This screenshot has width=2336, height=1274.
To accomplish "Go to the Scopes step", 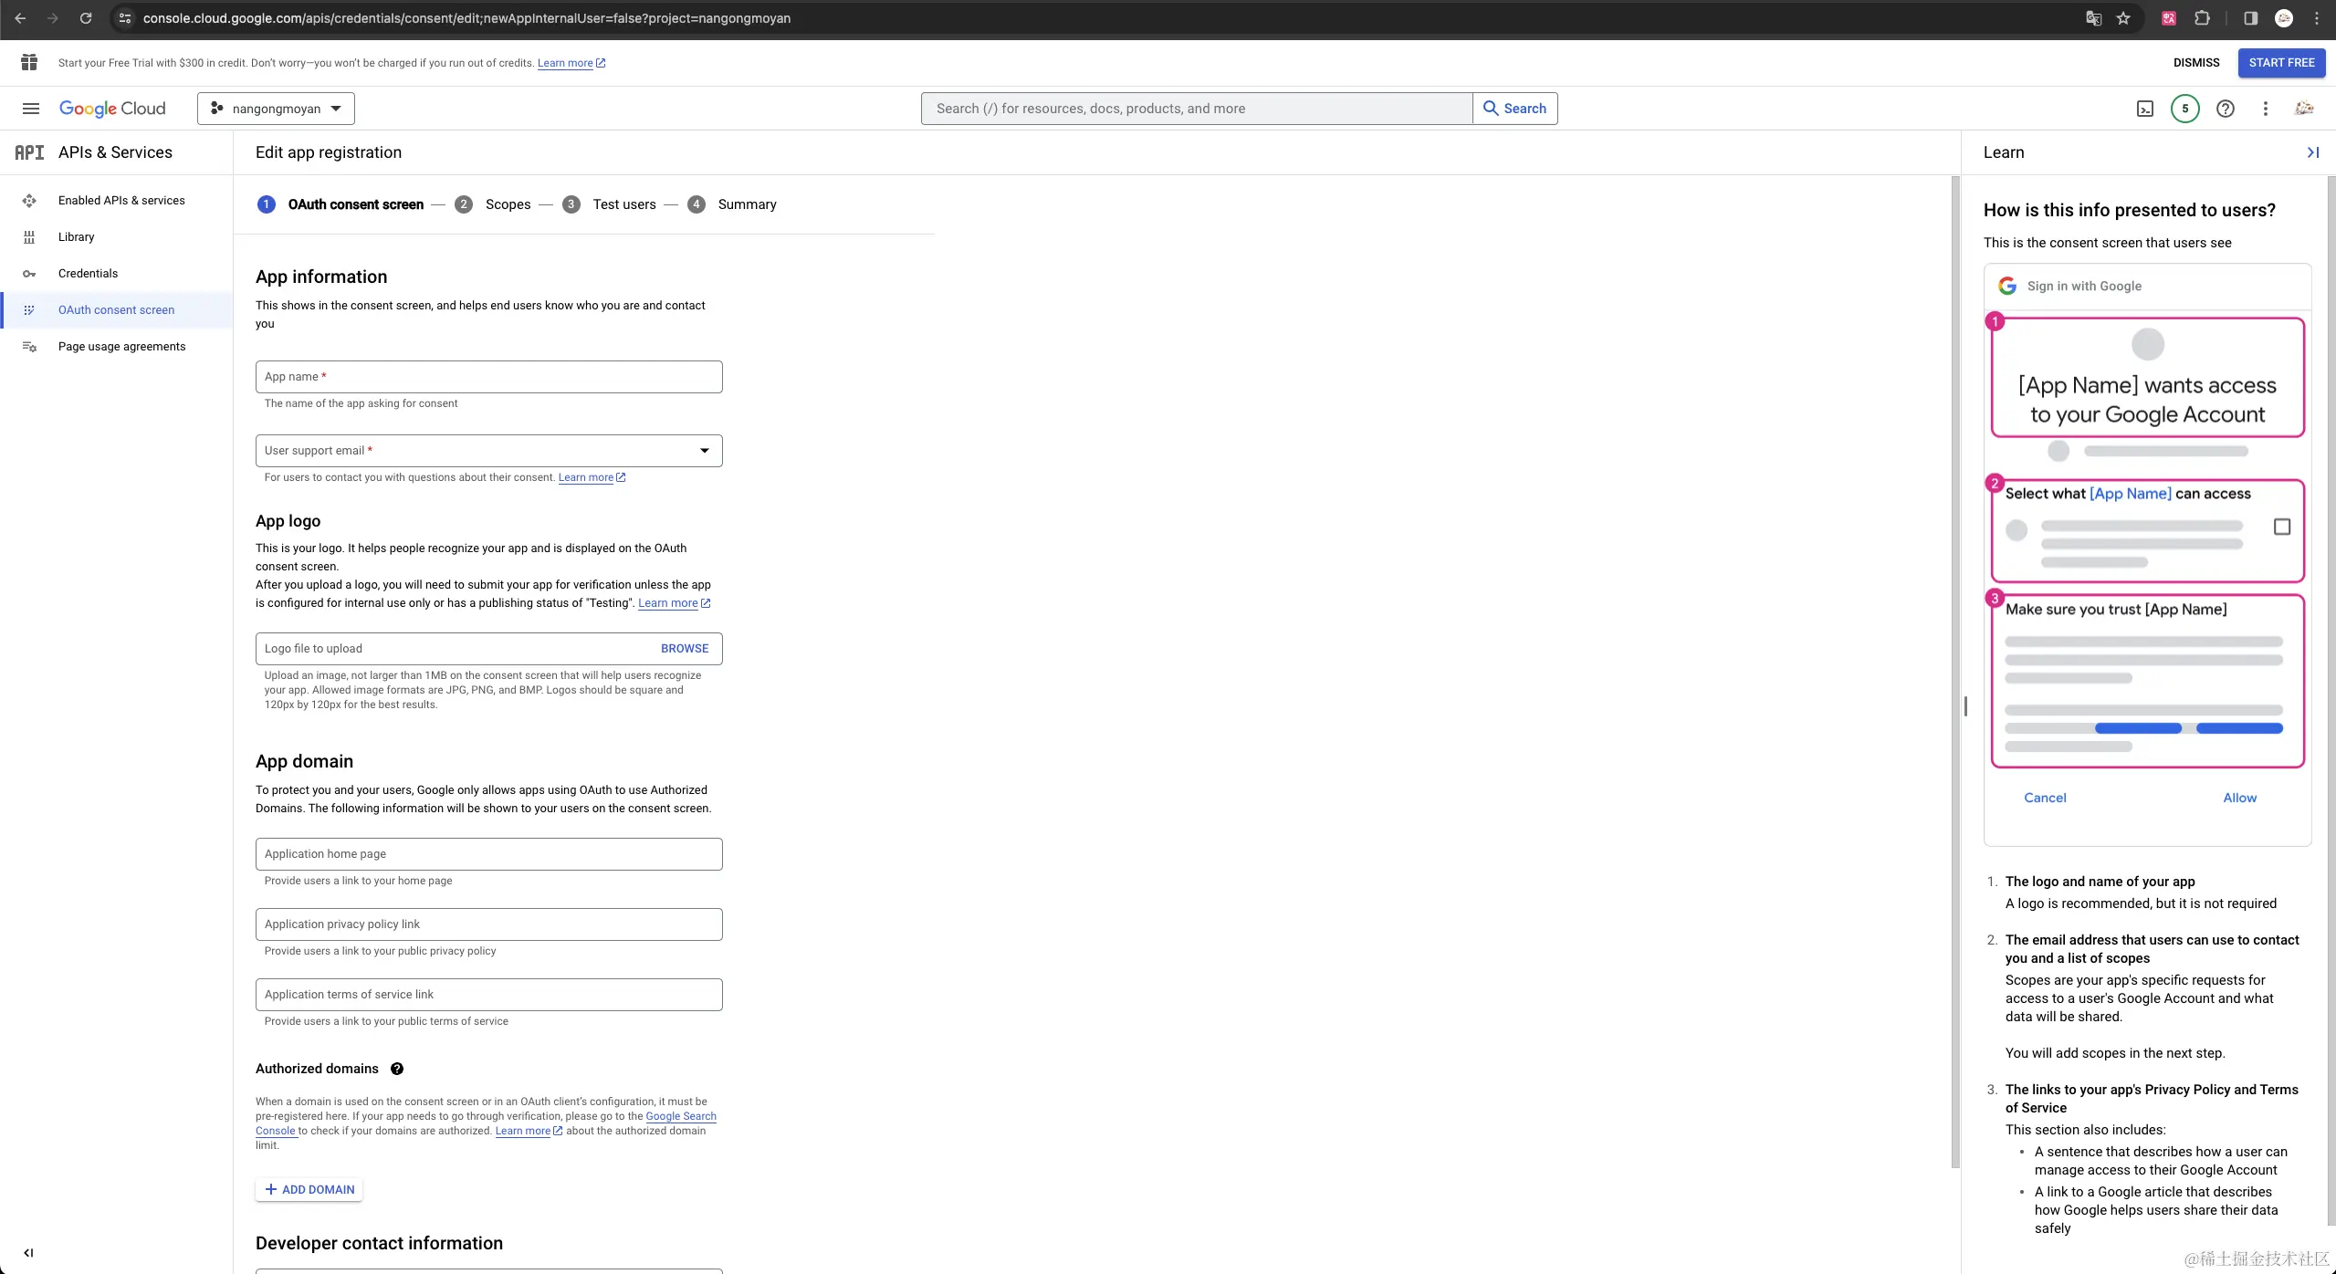I will pos(508,204).
